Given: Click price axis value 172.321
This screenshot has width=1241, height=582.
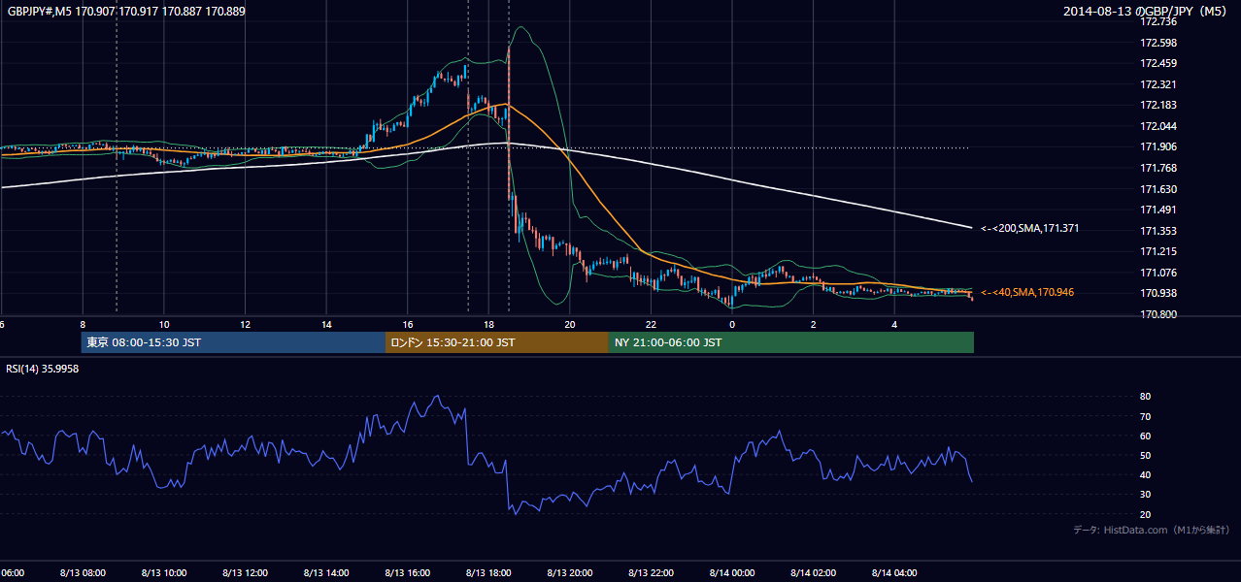Looking at the screenshot, I should [x=1158, y=84].
